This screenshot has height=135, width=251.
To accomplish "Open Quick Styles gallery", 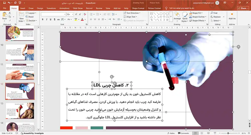I will click(x=185, y=17).
